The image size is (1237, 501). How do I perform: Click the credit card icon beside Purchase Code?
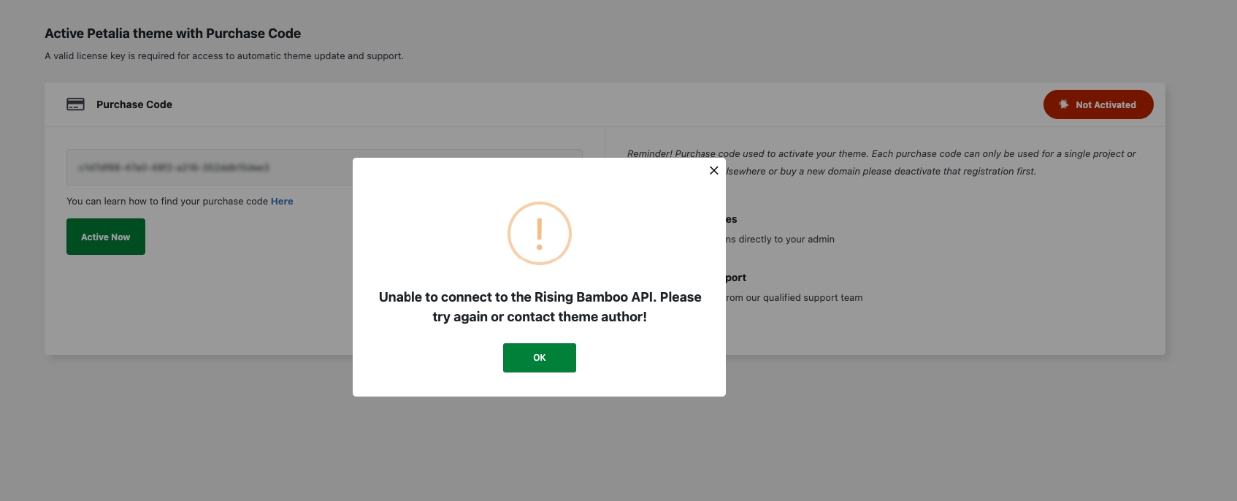click(75, 104)
